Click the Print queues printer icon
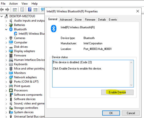144x118 pixels. (x=11, y=86)
